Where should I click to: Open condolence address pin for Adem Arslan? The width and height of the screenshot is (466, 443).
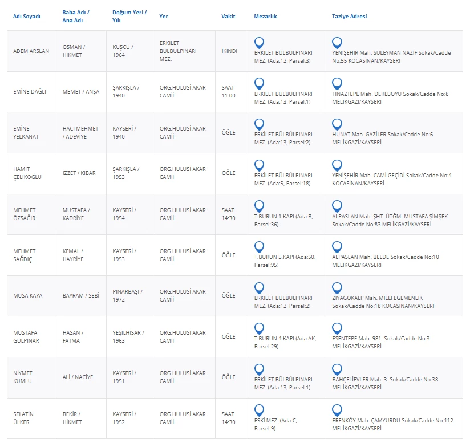(x=337, y=43)
